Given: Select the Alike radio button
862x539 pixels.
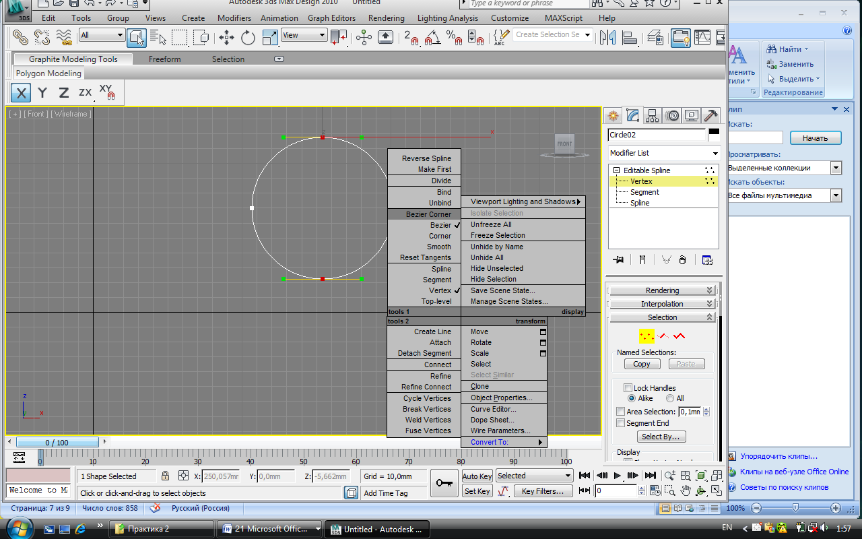Looking at the screenshot, I should [632, 398].
